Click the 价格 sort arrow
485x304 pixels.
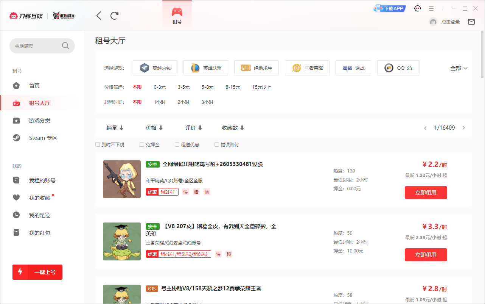click(x=161, y=128)
